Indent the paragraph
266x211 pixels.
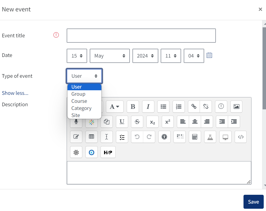pos(234,122)
